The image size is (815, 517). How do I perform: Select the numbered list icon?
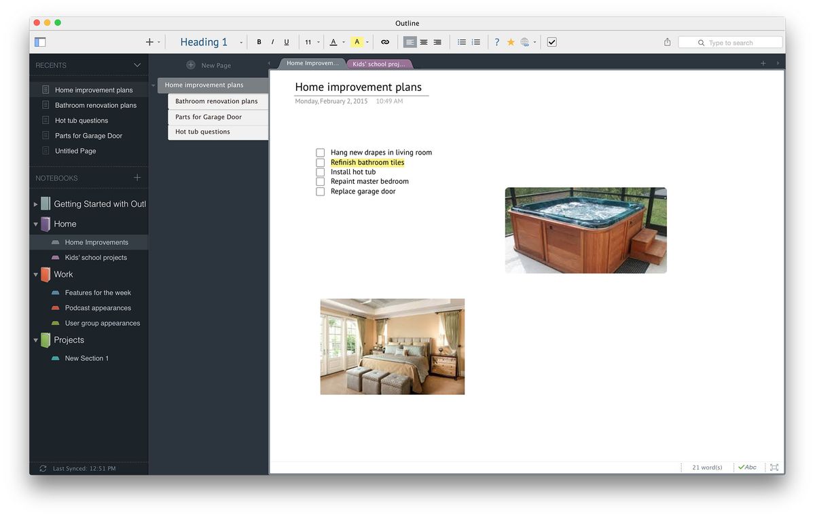476,41
